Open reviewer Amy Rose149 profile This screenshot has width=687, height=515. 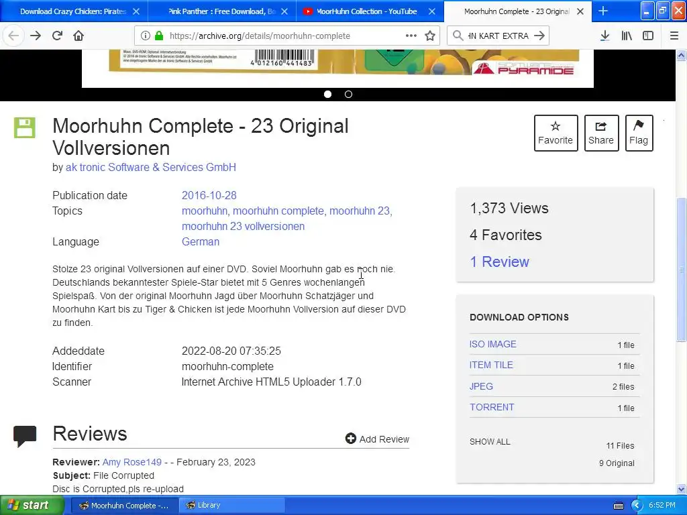pyautogui.click(x=132, y=462)
